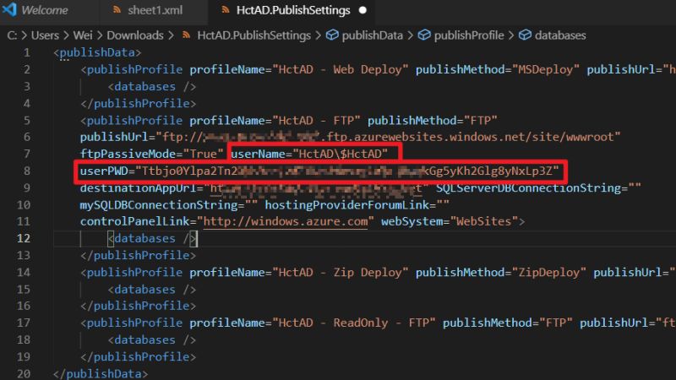This screenshot has width=676, height=380.
Task: Click line number 12 in gutter
Action: [x=24, y=238]
